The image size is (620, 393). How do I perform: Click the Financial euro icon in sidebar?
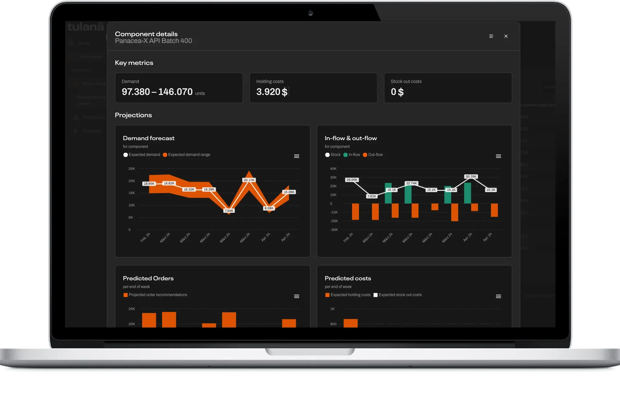tap(76, 131)
